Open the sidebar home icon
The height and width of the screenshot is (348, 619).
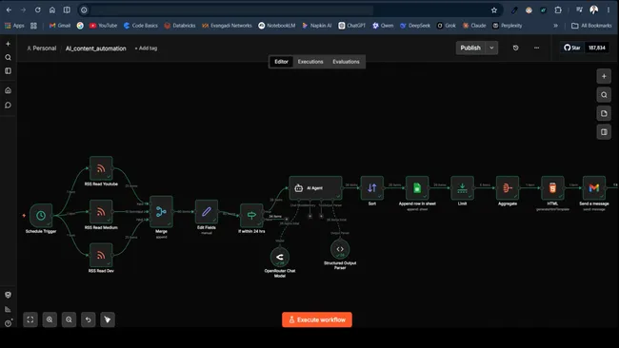8,90
